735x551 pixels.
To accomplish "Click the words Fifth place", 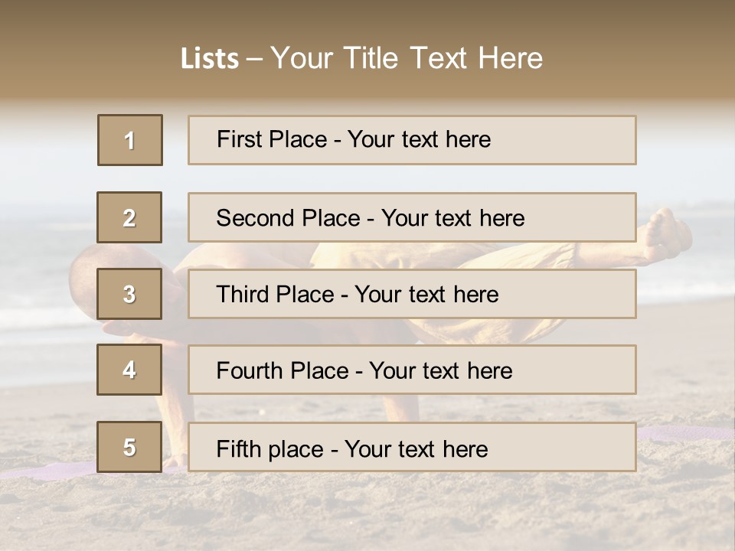I will [270, 449].
